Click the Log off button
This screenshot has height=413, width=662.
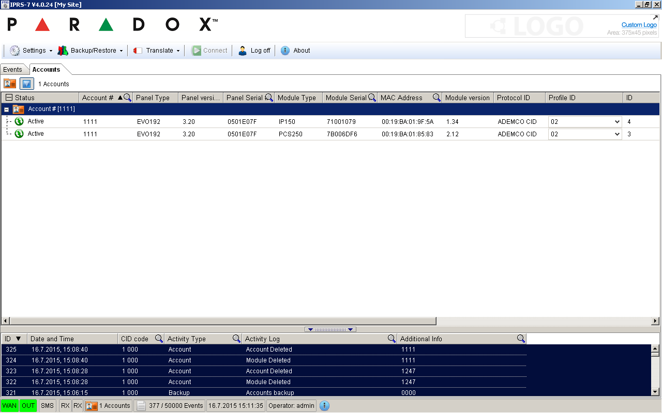pos(254,51)
